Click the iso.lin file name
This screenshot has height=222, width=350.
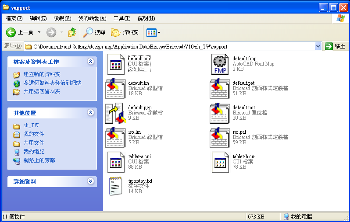point(134,132)
